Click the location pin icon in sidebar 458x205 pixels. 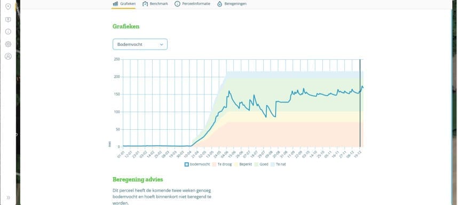coord(8,6)
